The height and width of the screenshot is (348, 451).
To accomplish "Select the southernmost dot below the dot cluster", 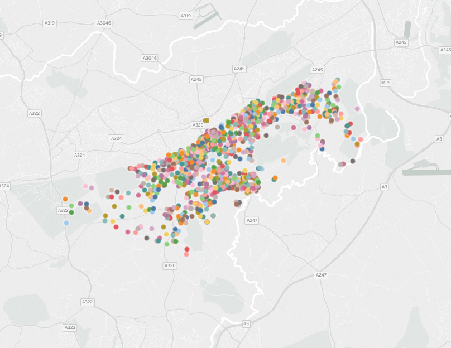I will coord(187,254).
